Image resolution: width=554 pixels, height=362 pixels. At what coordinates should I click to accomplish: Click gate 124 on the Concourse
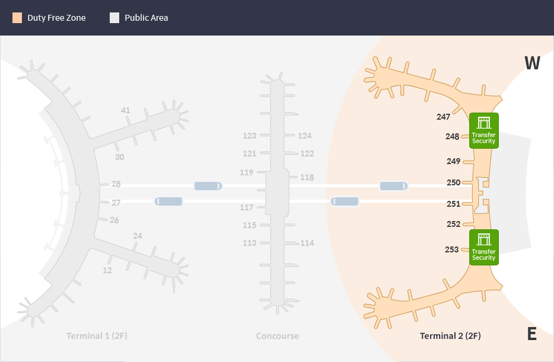click(x=305, y=136)
